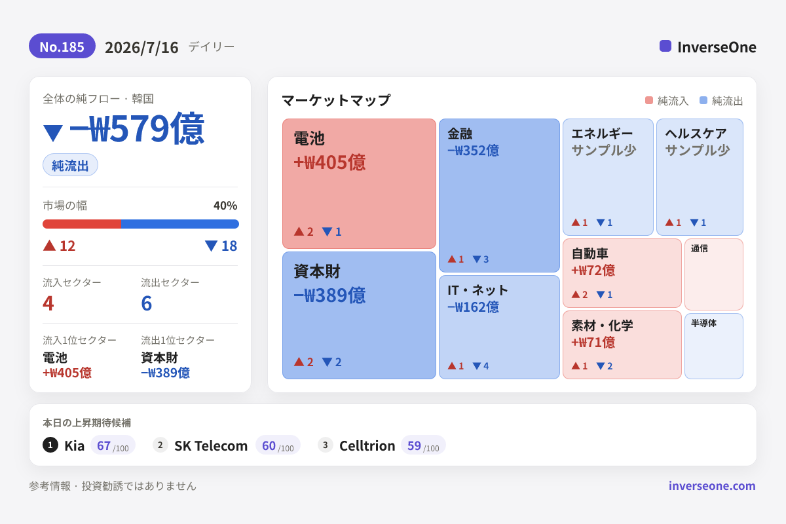Click the No.185 badge
This screenshot has width=786, height=524.
pos(62,46)
